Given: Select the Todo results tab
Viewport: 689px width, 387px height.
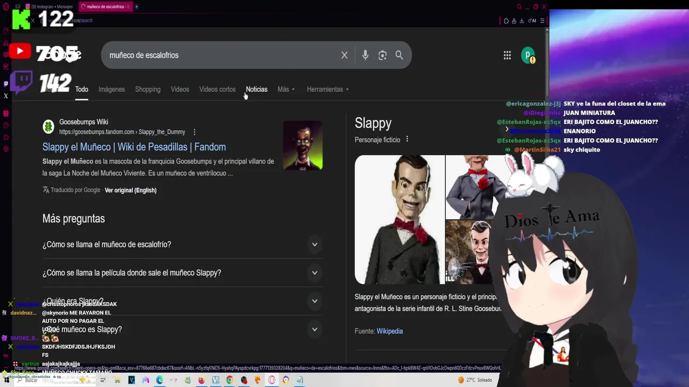Looking at the screenshot, I should coord(82,89).
